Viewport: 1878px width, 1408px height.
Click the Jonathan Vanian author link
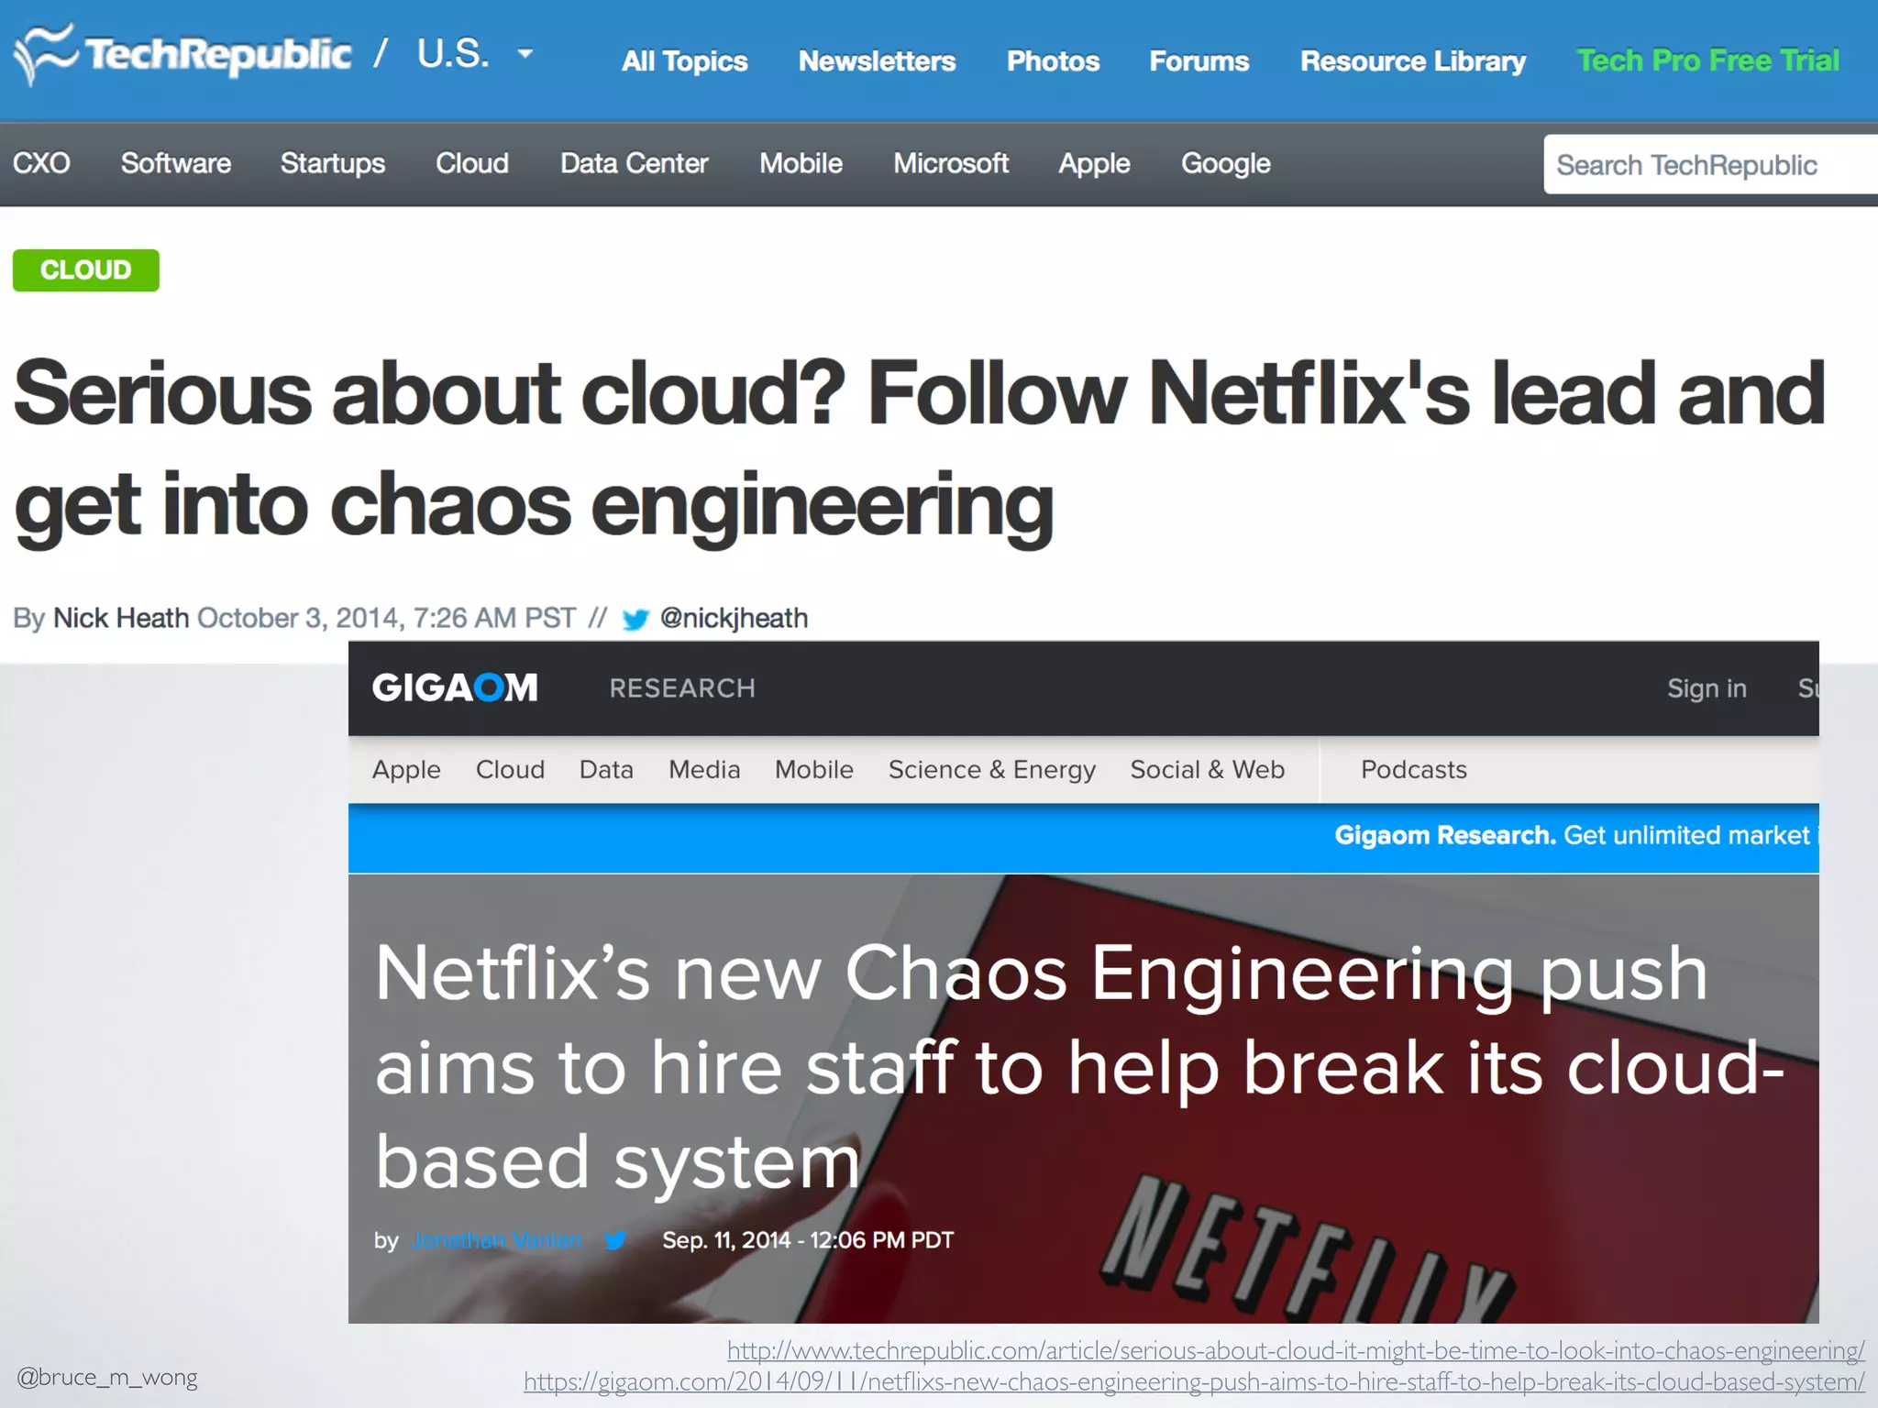click(496, 1240)
